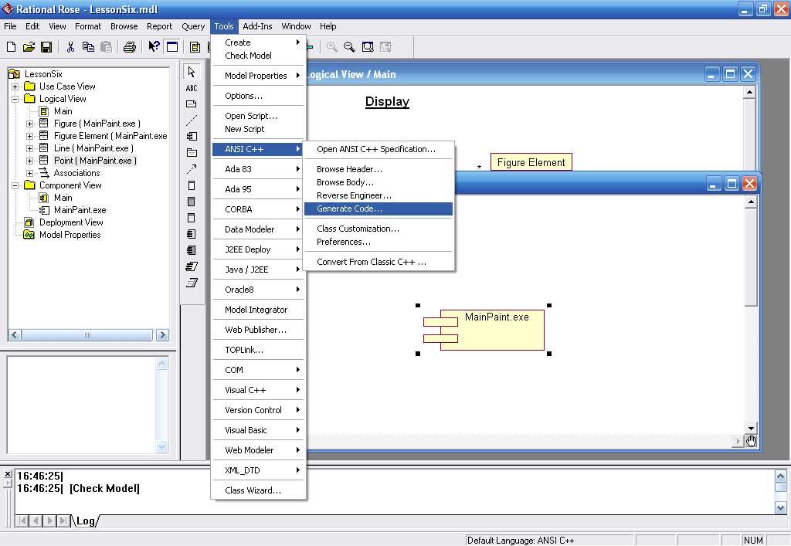This screenshot has width=791, height=546.
Task: Click the diagram pan hand icon
Action: click(751, 442)
